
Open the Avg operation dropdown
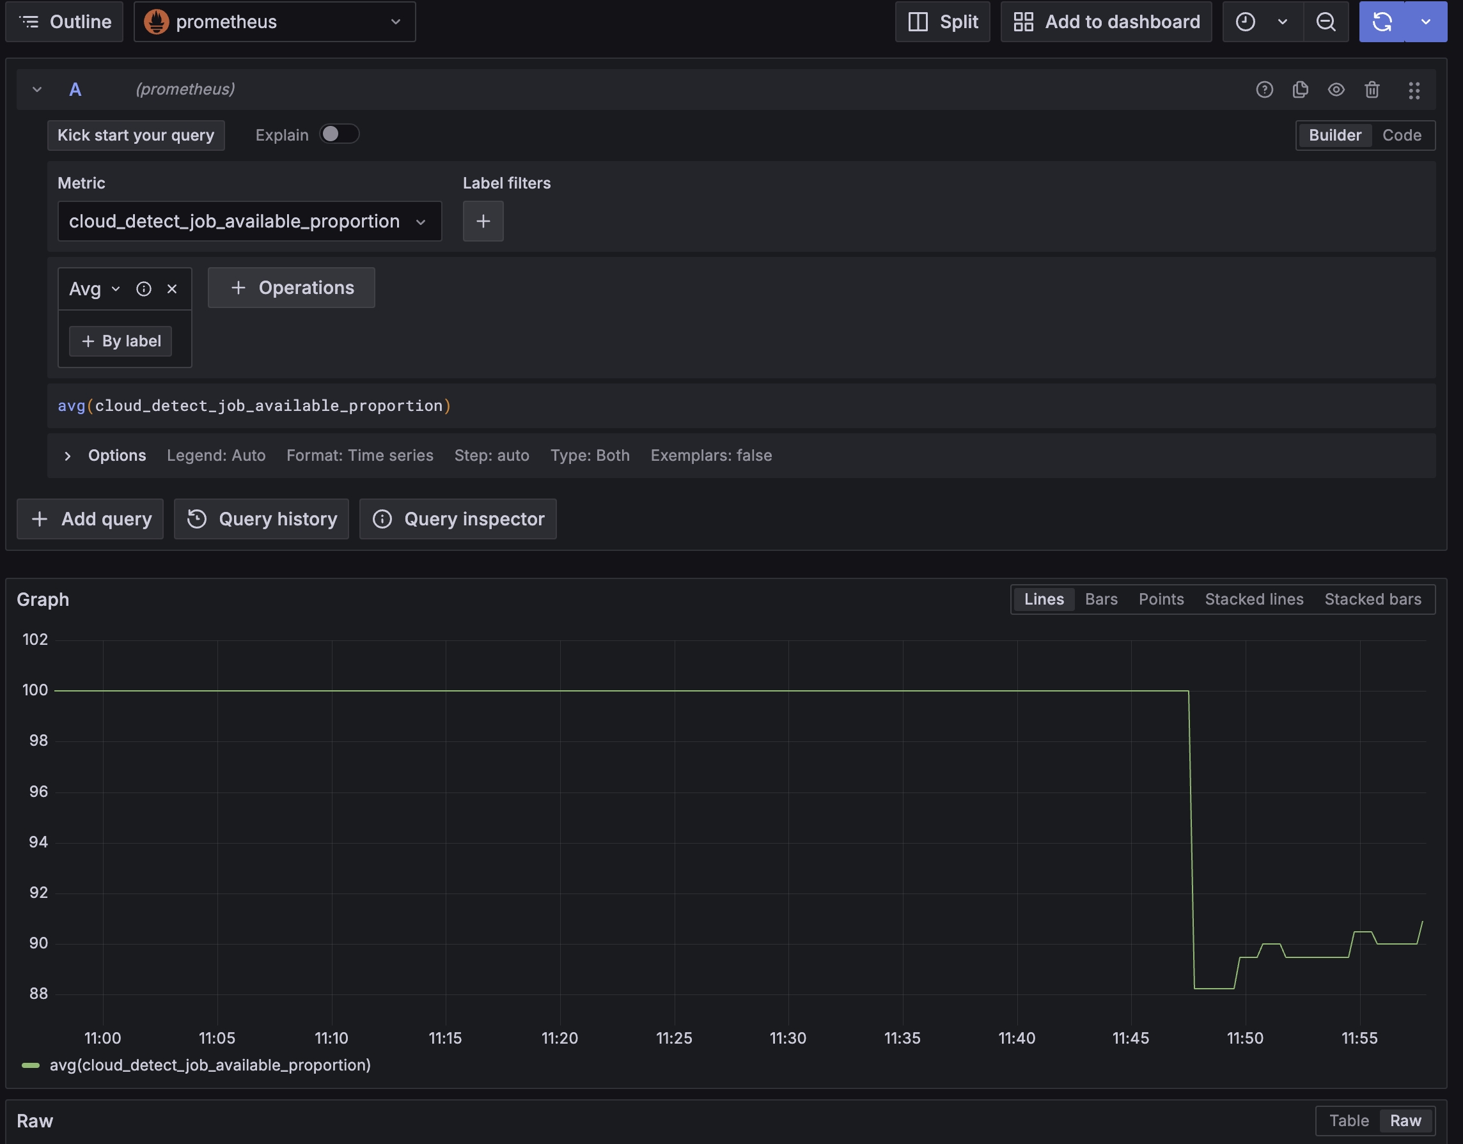coord(95,289)
